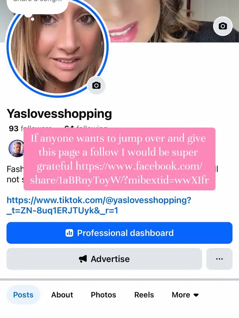Screen dimensions: 239x318
Task: Tap the Yaslovesshopping page name
Action: [x=59, y=114]
